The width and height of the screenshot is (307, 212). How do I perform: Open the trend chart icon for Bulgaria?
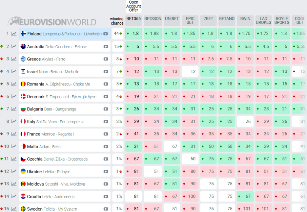click(x=14, y=109)
